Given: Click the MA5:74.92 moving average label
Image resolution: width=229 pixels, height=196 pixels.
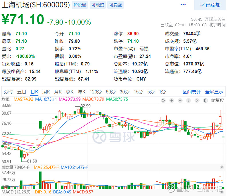Looking at the screenshot, I should tap(23, 99).
